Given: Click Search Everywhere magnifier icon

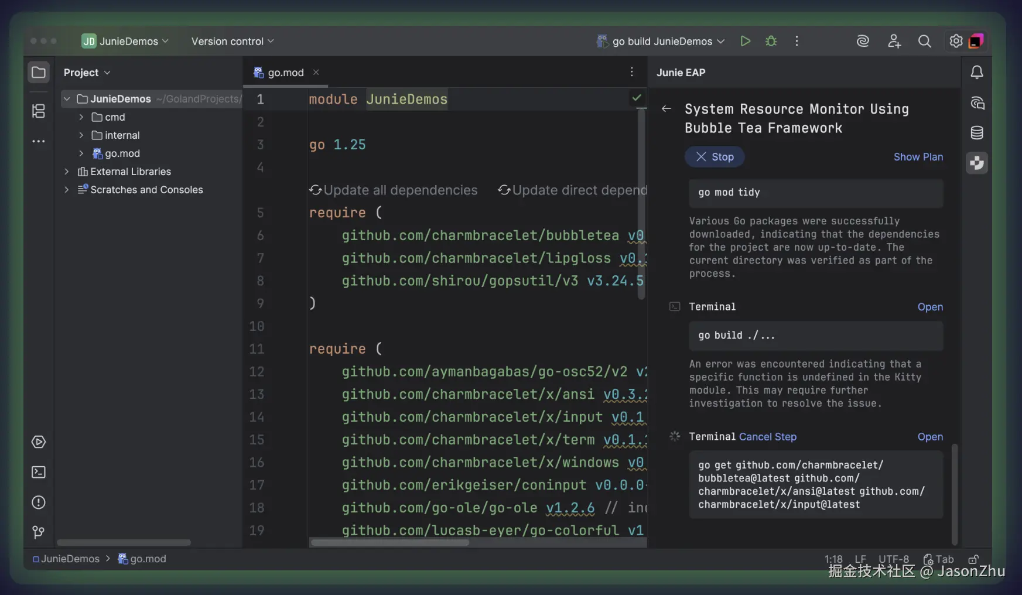Looking at the screenshot, I should (924, 41).
